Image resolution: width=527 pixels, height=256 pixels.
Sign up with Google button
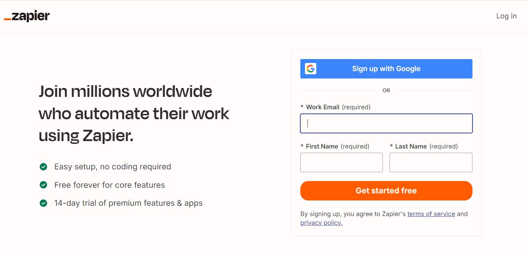(x=386, y=69)
